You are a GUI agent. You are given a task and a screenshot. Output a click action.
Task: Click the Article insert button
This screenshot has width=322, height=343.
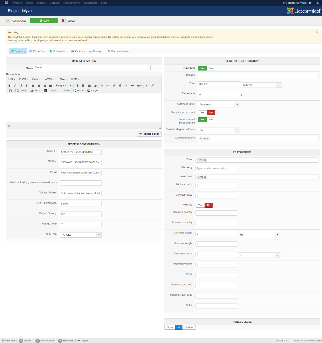pyautogui.click(x=79, y=91)
